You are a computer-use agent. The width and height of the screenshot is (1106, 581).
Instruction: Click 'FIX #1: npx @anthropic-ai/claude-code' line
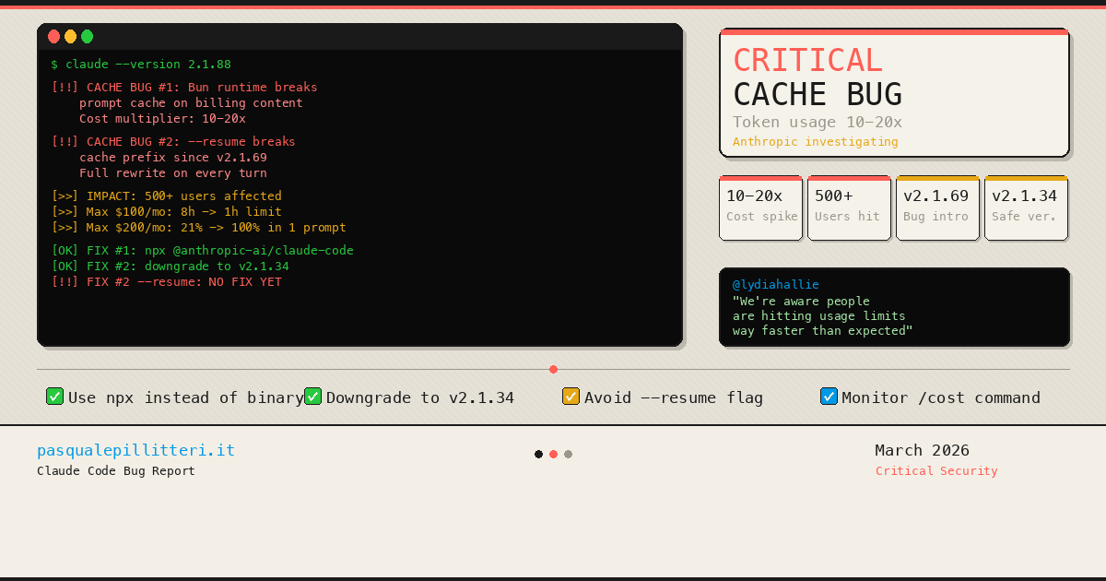click(202, 251)
